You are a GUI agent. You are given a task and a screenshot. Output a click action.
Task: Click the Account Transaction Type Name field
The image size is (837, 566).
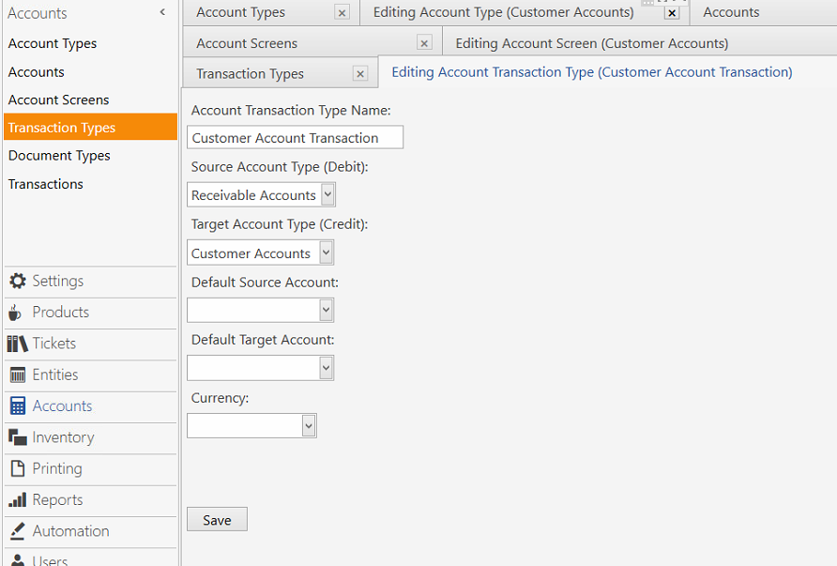[295, 137]
